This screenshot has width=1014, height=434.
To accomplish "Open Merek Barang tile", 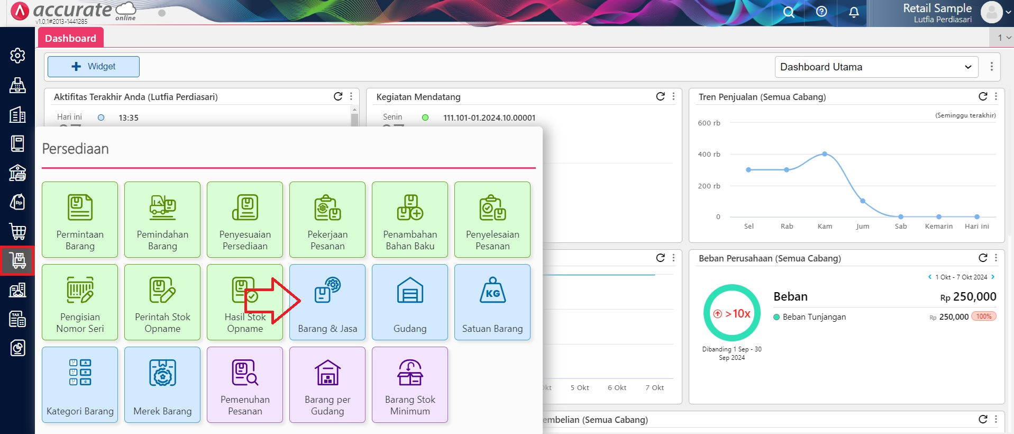I will [162, 385].
